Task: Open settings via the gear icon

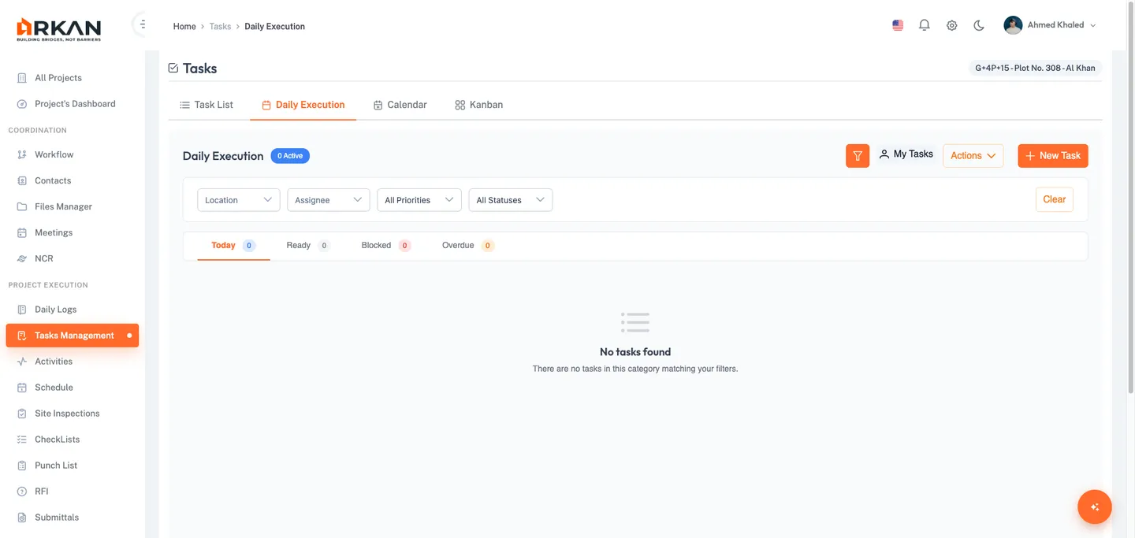Action: pyautogui.click(x=952, y=25)
